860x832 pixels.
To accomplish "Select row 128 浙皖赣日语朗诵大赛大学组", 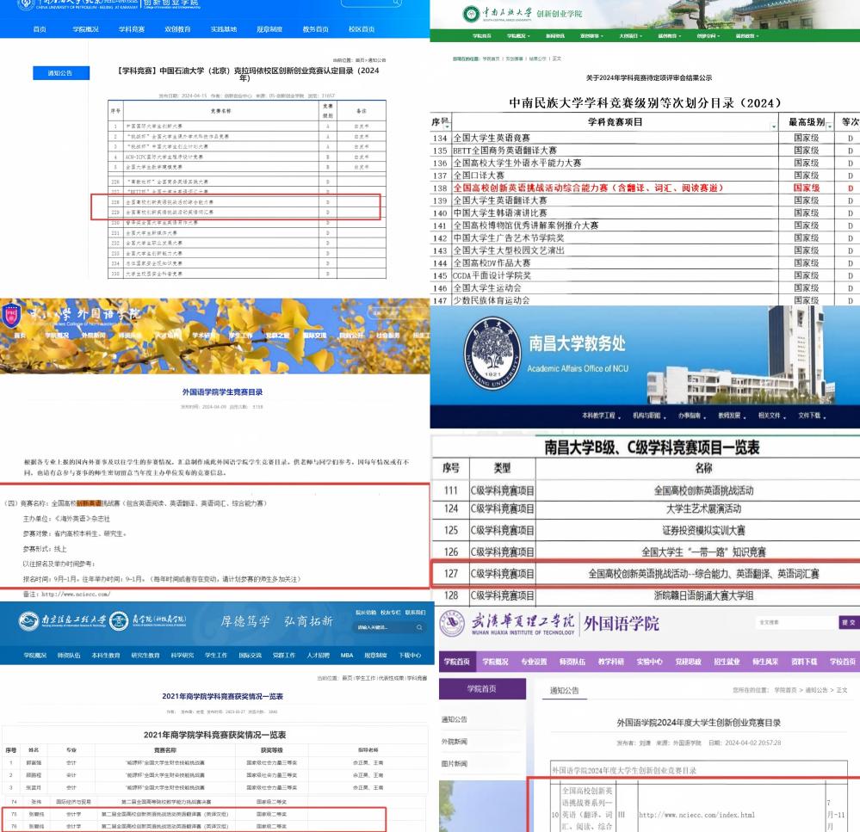I will tap(646, 595).
